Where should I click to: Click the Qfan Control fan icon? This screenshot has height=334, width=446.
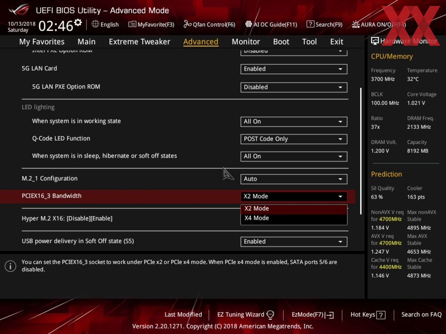[187, 24]
